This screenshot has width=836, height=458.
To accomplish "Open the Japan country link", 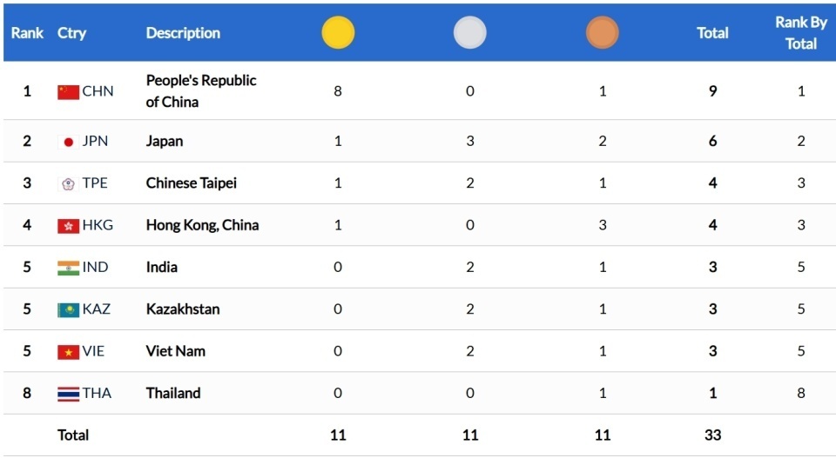I will pyautogui.click(x=165, y=142).
